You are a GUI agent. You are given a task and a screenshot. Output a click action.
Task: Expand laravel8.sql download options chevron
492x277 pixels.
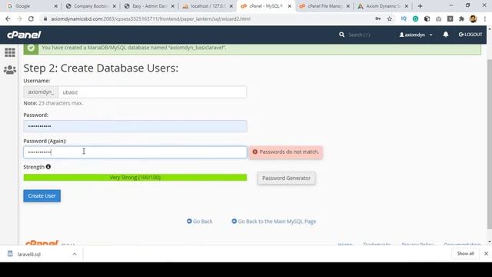75,254
